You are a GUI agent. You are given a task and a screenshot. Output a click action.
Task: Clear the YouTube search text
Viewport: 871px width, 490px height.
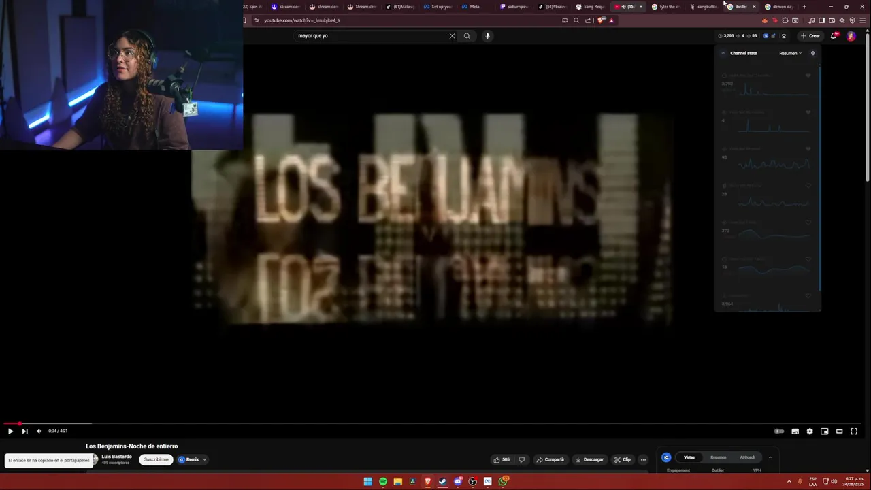452,36
